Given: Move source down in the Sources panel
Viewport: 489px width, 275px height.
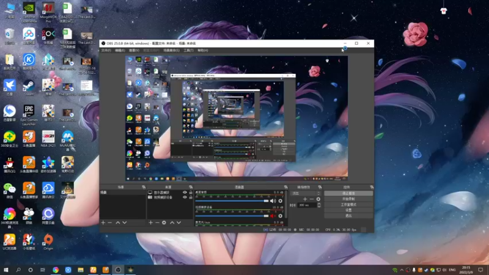Looking at the screenshot, I should 178,222.
